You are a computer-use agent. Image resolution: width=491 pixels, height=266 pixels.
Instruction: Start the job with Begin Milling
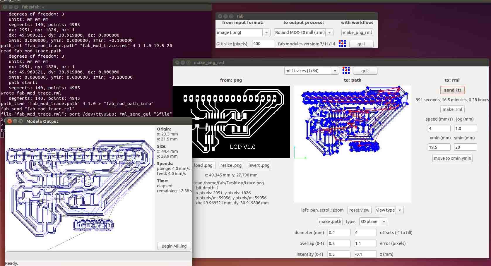coord(174,246)
